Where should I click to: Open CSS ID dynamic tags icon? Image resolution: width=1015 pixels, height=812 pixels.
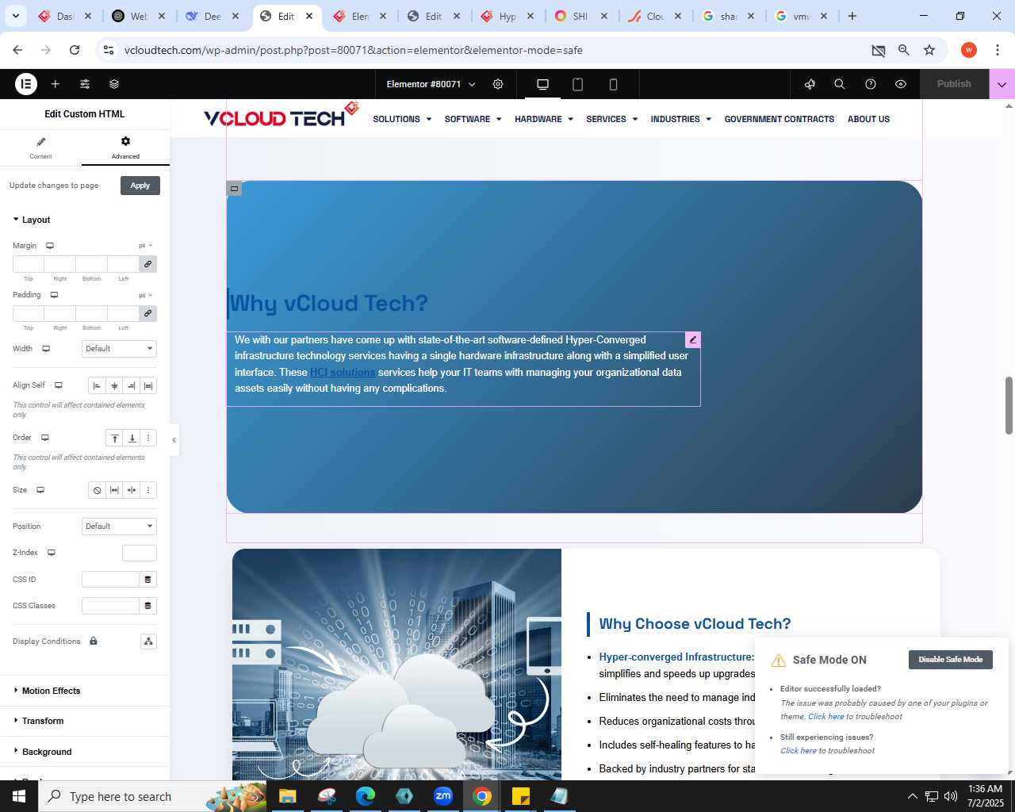point(147,580)
